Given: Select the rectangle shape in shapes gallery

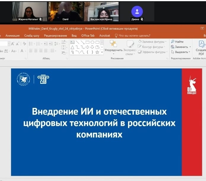Looking at the screenshot, I should [87, 42].
